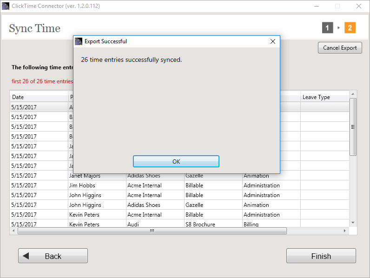
Task: Click horizontal scrollbar right arrow
Action: (x=345, y=231)
